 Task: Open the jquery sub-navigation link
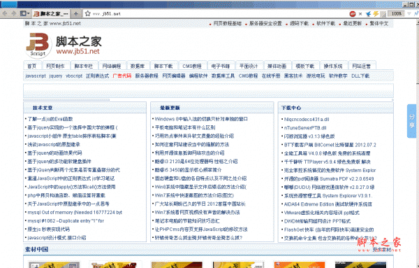point(56,76)
